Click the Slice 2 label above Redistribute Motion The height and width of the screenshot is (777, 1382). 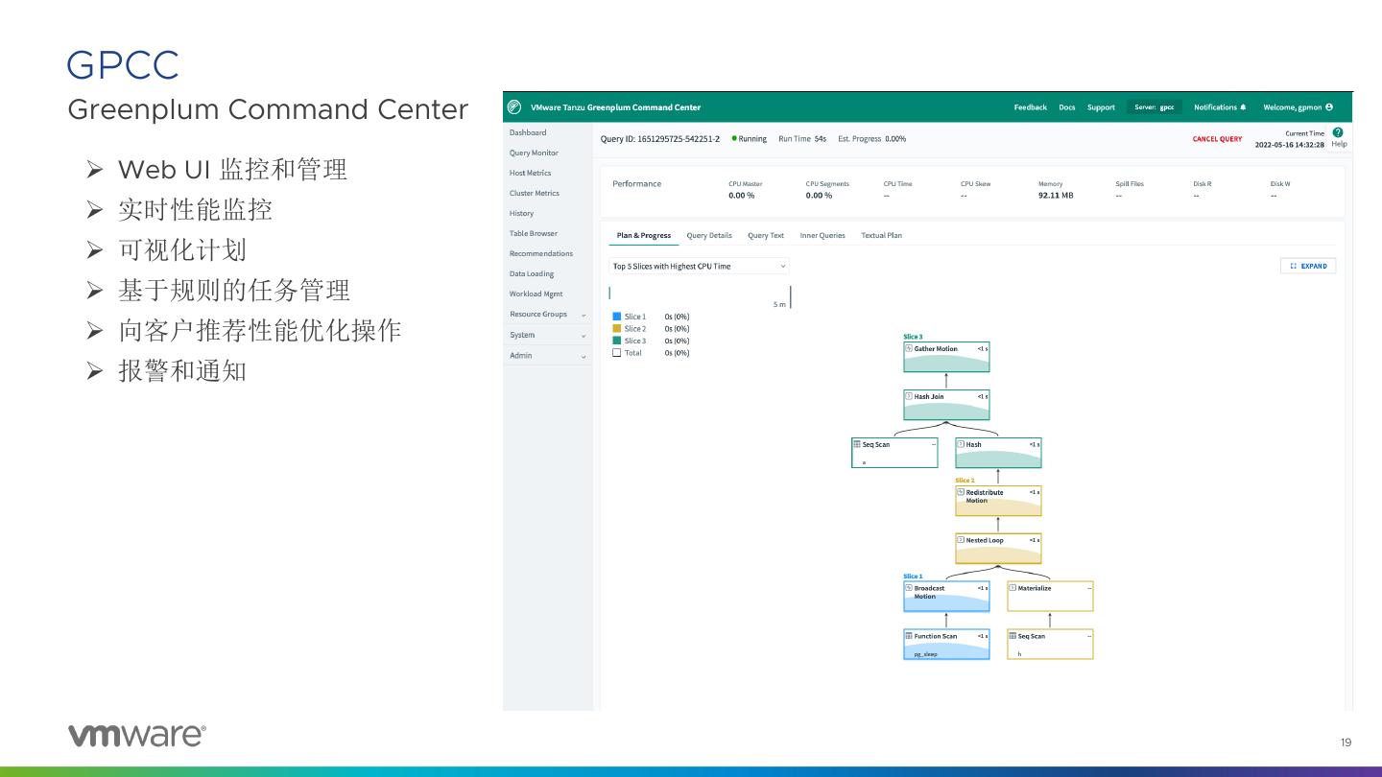[965, 481]
